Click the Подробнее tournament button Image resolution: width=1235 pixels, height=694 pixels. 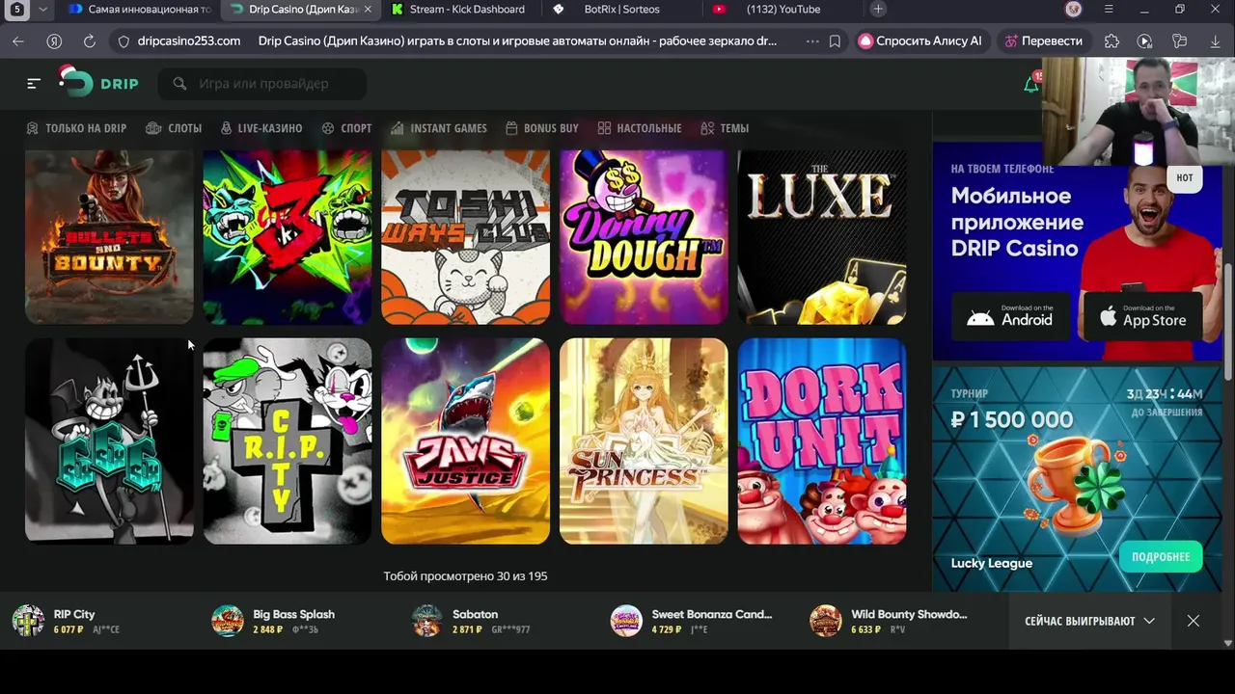click(1160, 557)
